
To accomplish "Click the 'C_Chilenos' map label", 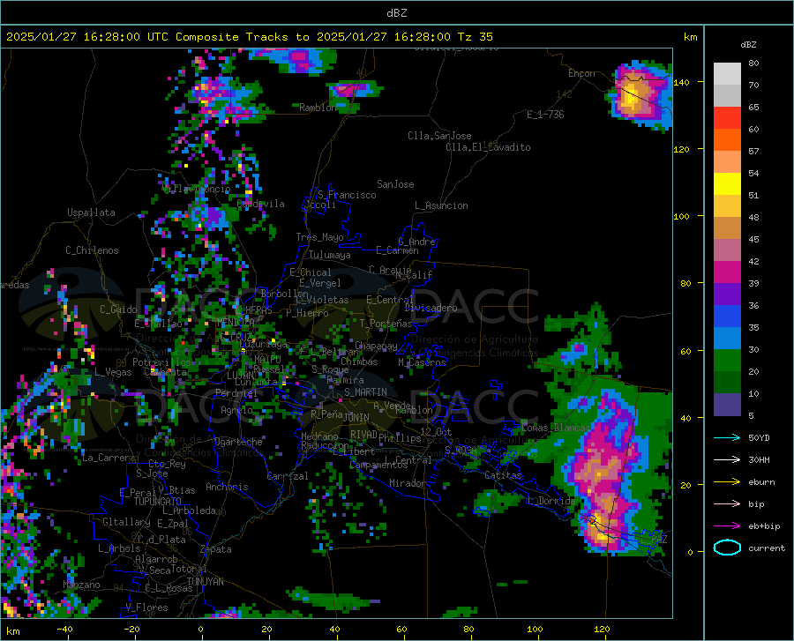I will click(92, 250).
